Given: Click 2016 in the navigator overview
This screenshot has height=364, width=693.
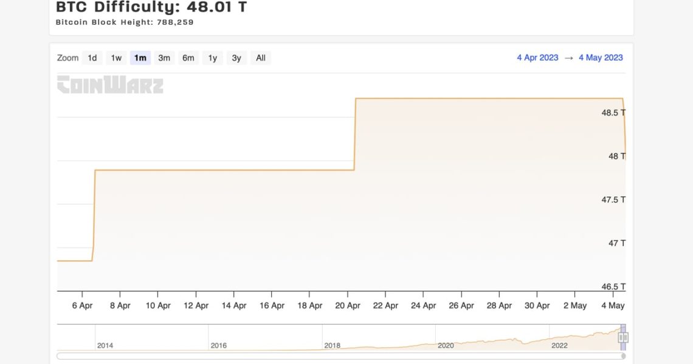Looking at the screenshot, I should [219, 345].
